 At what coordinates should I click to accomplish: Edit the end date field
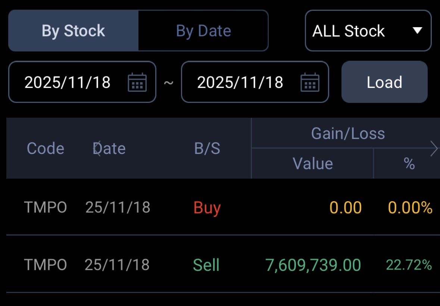240,82
